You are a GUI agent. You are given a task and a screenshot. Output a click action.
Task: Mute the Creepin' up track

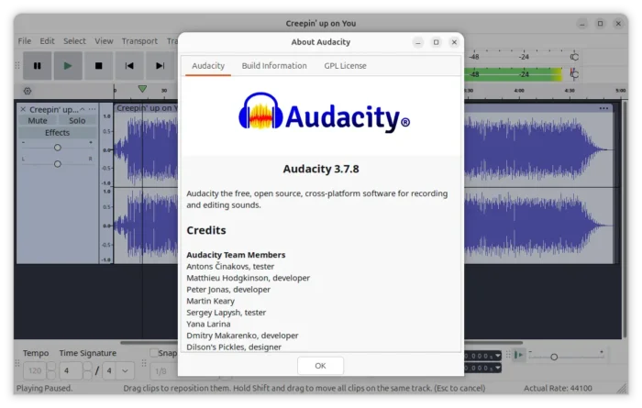[x=38, y=121]
